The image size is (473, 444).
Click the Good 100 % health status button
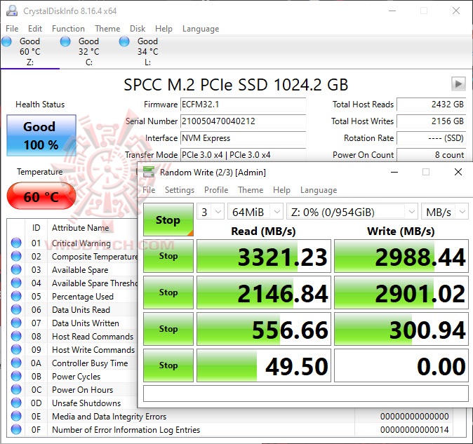tap(41, 135)
